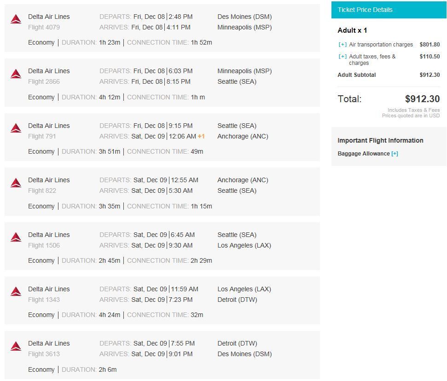
Task: Click Delta logo for Flight 2866
Action: [x=16, y=74]
